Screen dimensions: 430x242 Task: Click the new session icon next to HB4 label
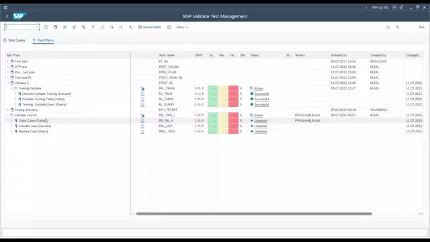tap(394, 7)
